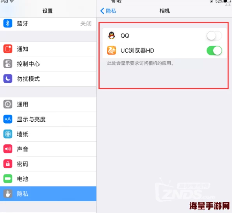This screenshot has width=232, height=213.
Task: Close the image overlay with X
Action: (x=228, y=3)
